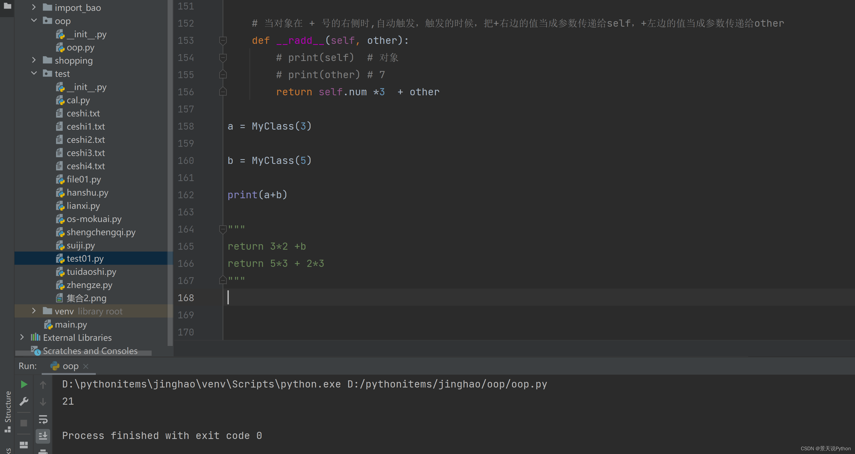Close the oop run tab
The image size is (855, 454).
coord(86,366)
